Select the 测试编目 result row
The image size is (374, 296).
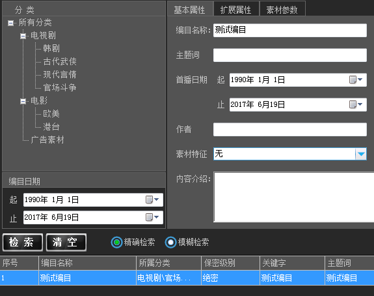(187, 278)
